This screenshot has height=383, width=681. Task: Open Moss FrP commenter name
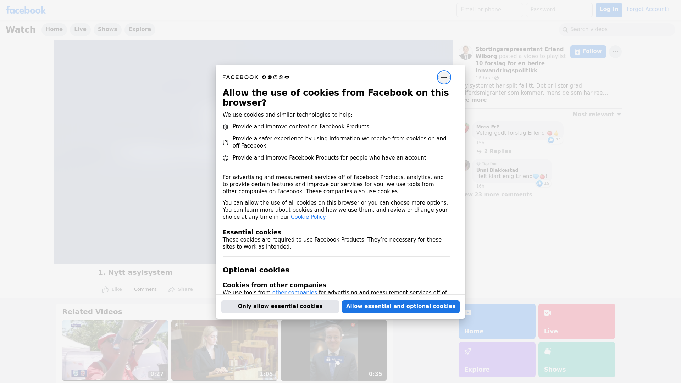tap(488, 127)
